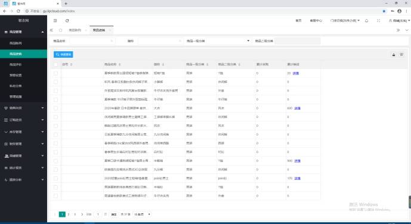Click the brand filter input field

click(160, 41)
